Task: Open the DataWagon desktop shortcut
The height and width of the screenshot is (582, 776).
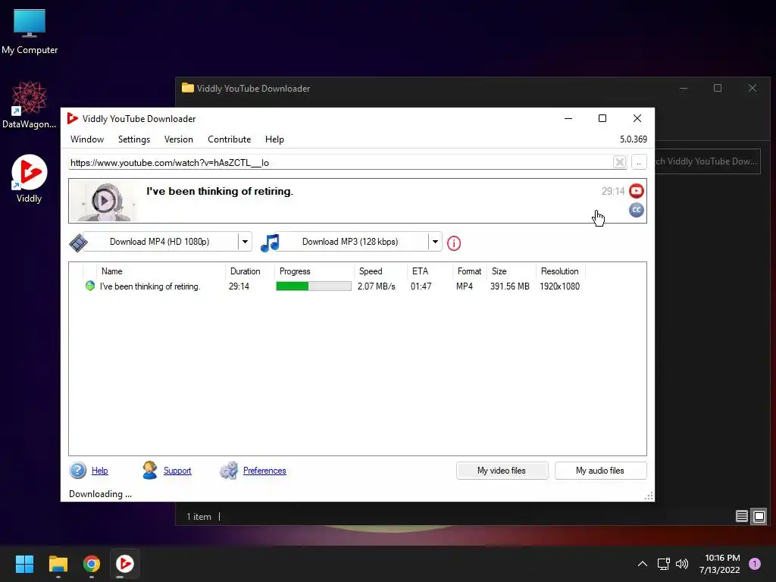Action: coord(30,105)
